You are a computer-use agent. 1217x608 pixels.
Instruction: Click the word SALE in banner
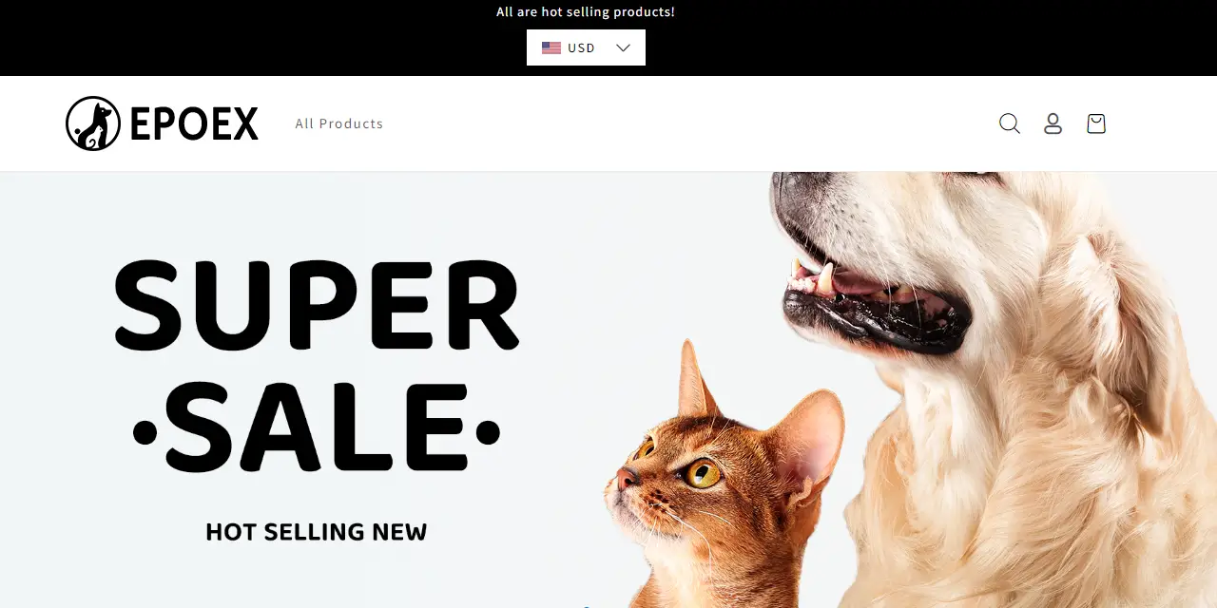point(317,427)
